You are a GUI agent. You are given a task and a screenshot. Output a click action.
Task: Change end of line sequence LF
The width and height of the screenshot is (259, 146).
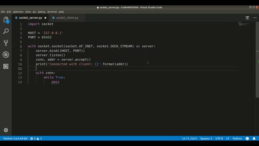pyautogui.click(x=227, y=139)
